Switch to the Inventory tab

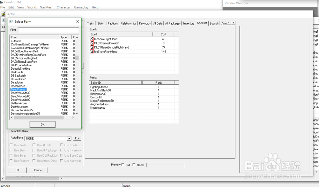(x=189, y=23)
